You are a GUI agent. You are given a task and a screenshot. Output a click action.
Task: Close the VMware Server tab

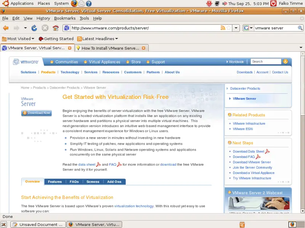coord(70,48)
